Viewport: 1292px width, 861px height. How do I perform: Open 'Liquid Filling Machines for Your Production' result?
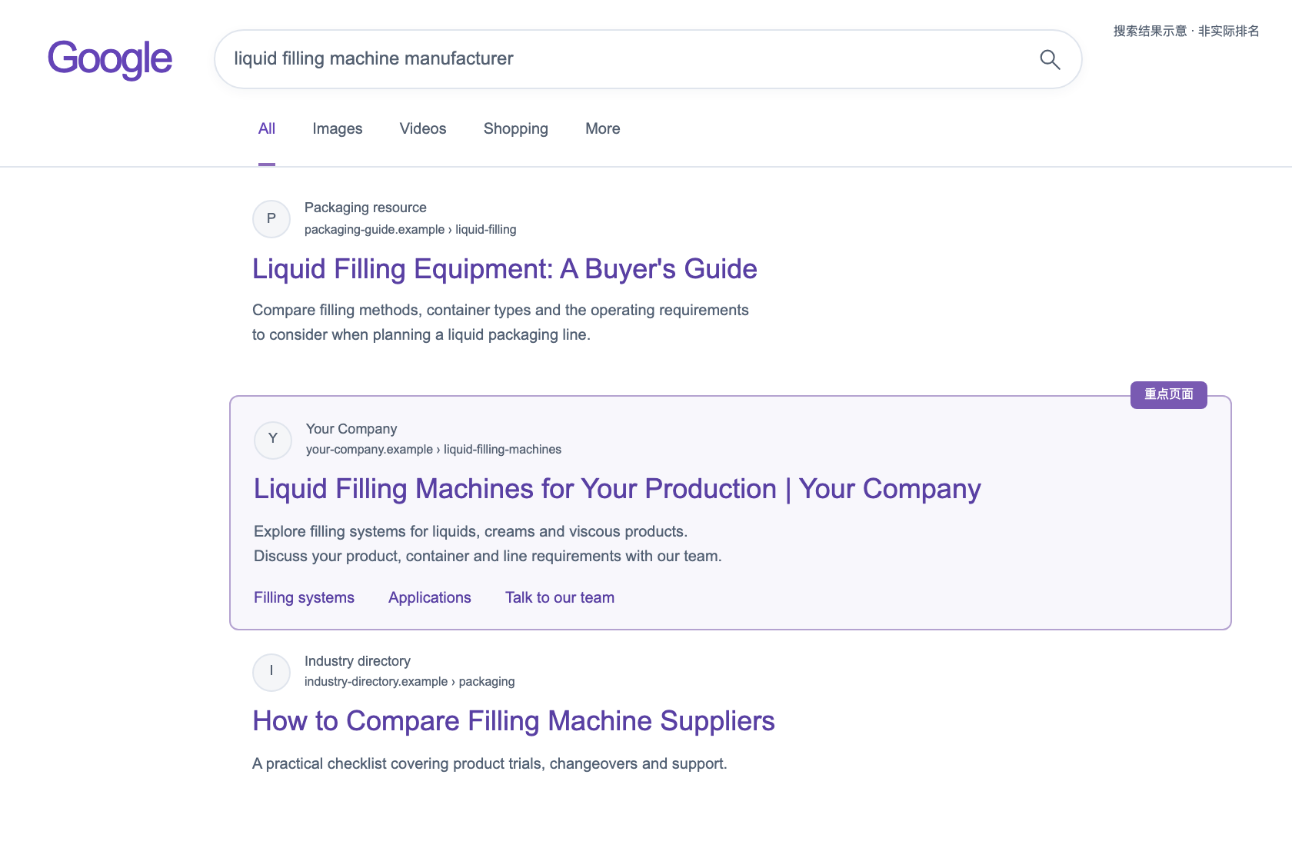(x=618, y=489)
